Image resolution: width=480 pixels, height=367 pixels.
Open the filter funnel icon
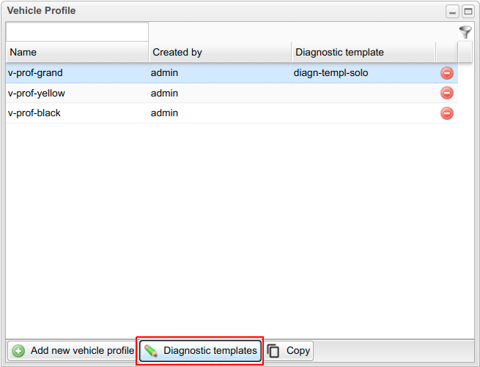(465, 32)
